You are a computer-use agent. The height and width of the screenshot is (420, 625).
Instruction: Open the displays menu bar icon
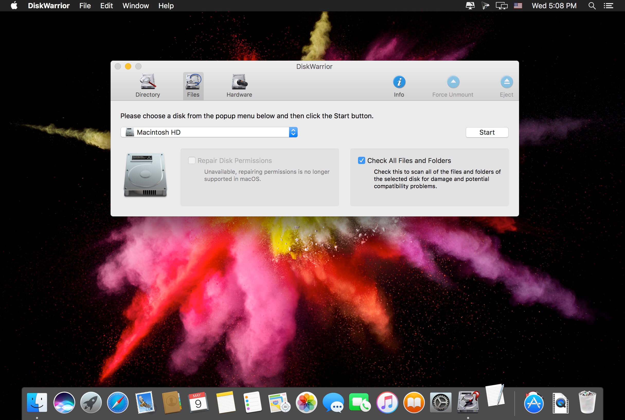tap(502, 6)
